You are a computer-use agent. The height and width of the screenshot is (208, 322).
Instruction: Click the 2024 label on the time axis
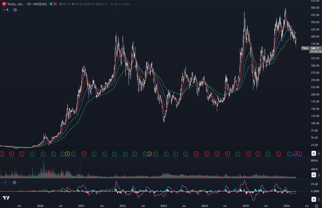204,206
